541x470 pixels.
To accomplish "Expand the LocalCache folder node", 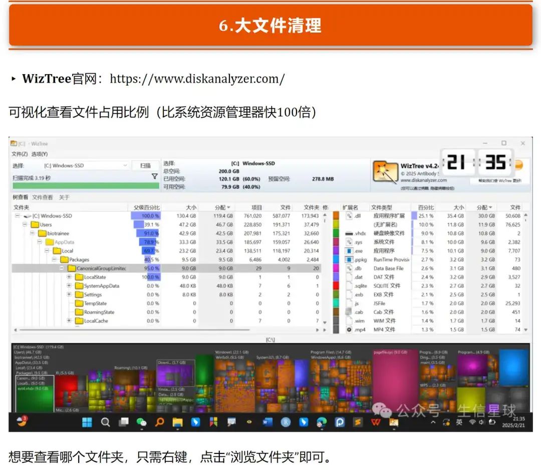I will pyautogui.click(x=69, y=321).
